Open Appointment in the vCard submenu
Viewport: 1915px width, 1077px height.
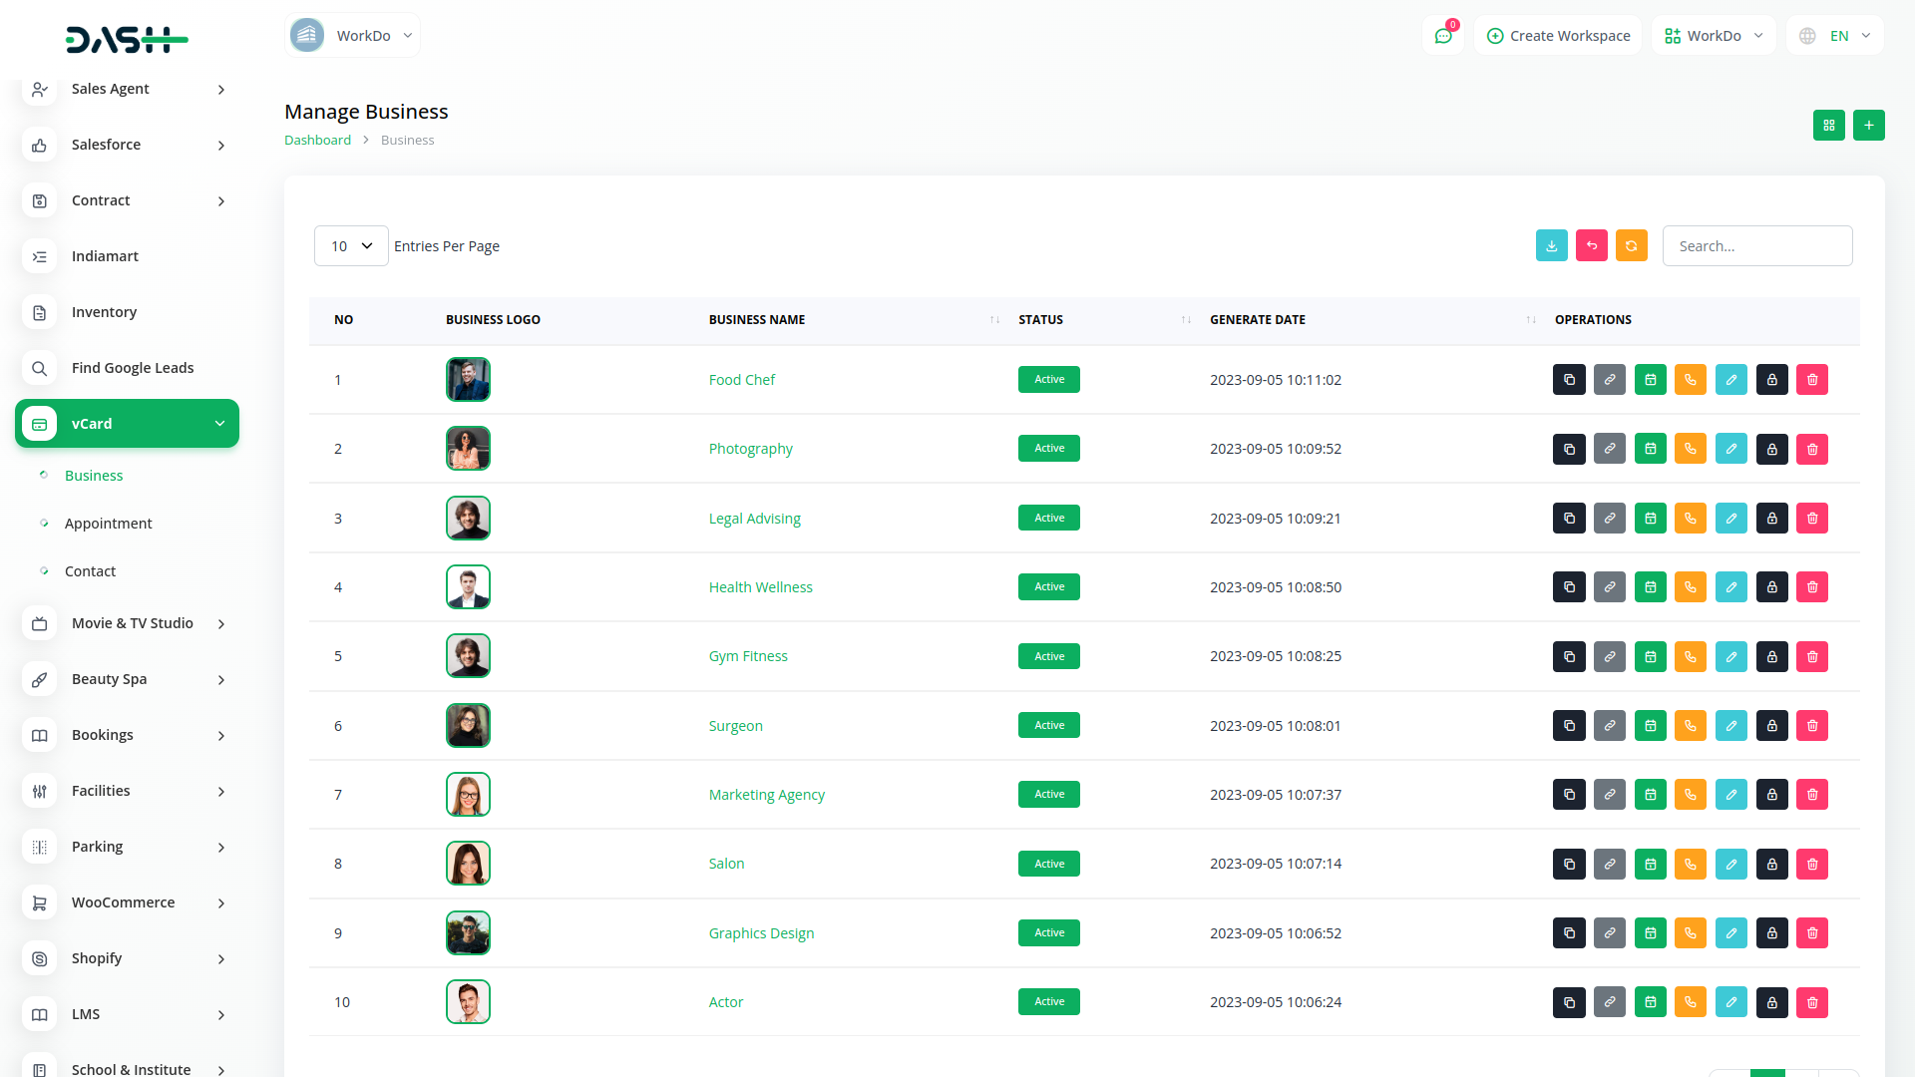(x=108, y=524)
